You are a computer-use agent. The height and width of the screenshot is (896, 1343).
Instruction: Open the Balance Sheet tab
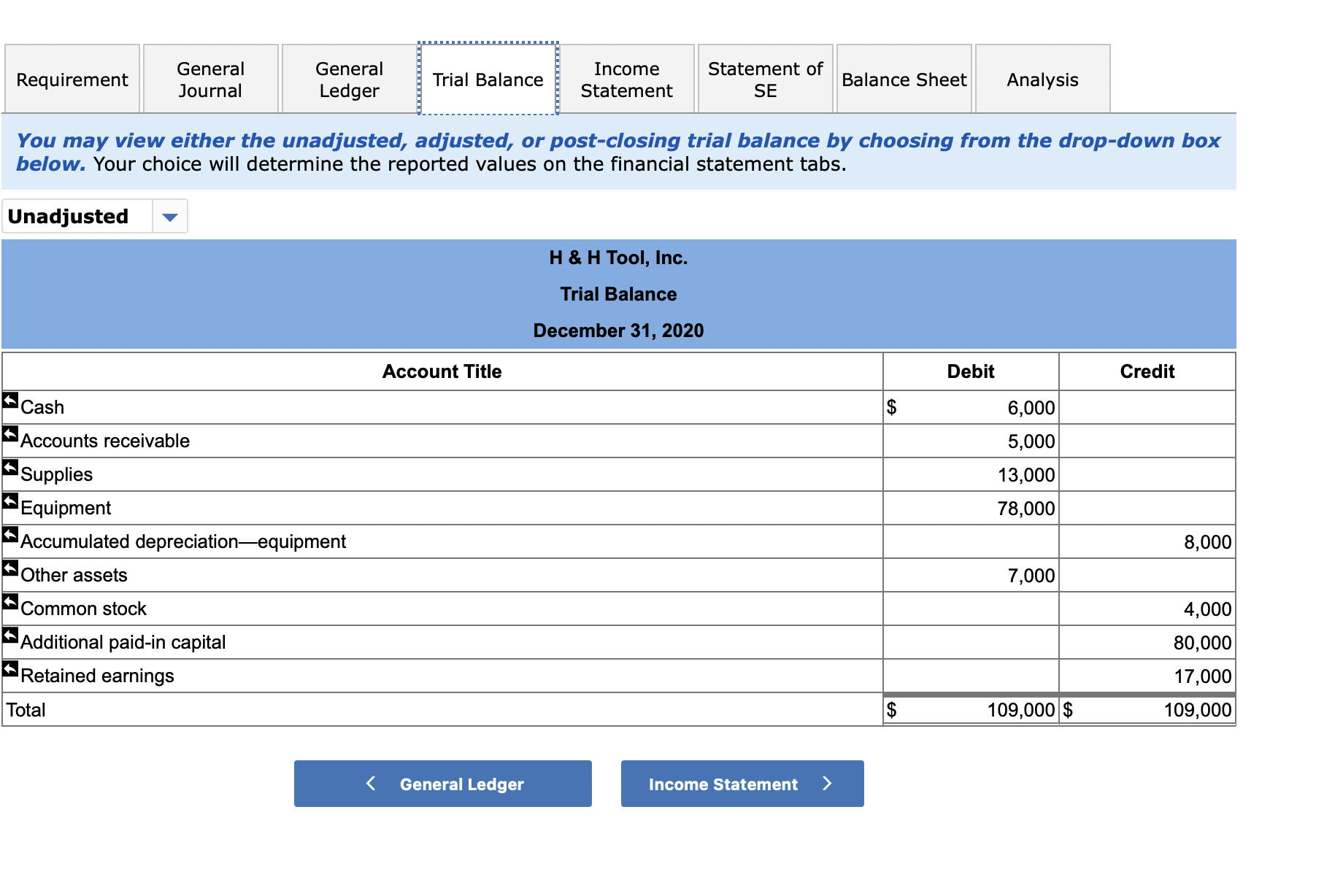904,78
